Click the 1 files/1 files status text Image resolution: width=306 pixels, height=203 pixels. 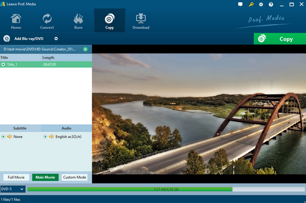click(10, 200)
